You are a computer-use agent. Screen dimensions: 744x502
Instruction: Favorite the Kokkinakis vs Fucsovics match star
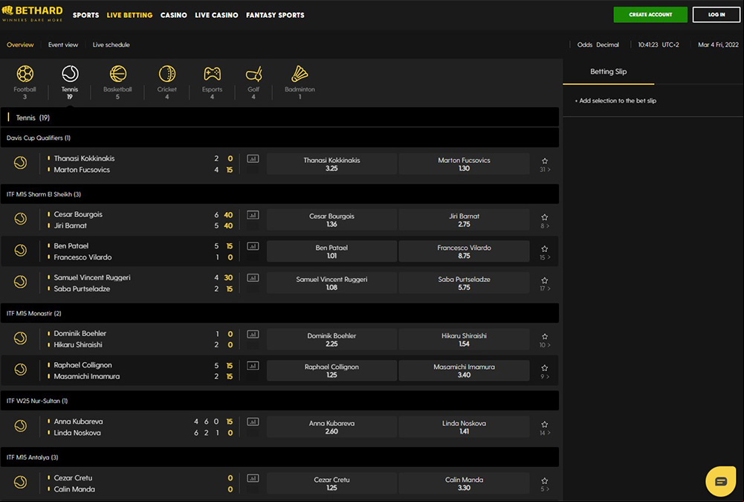[545, 161]
